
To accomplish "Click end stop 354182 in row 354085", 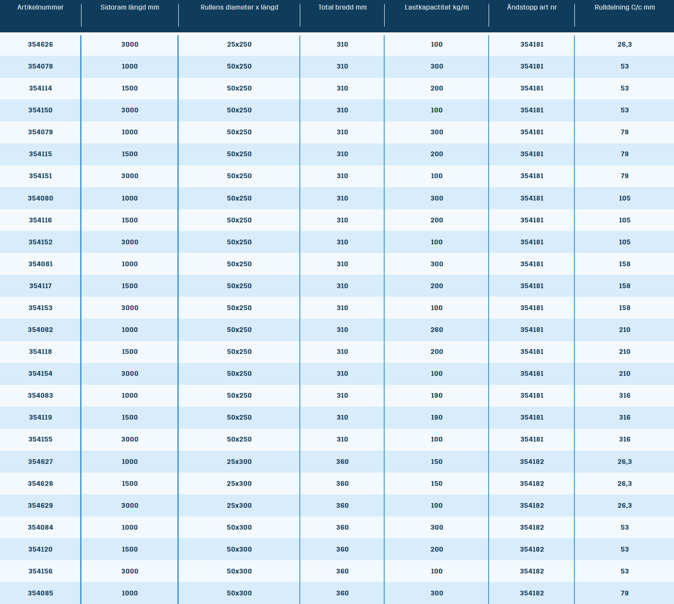I will [x=532, y=593].
